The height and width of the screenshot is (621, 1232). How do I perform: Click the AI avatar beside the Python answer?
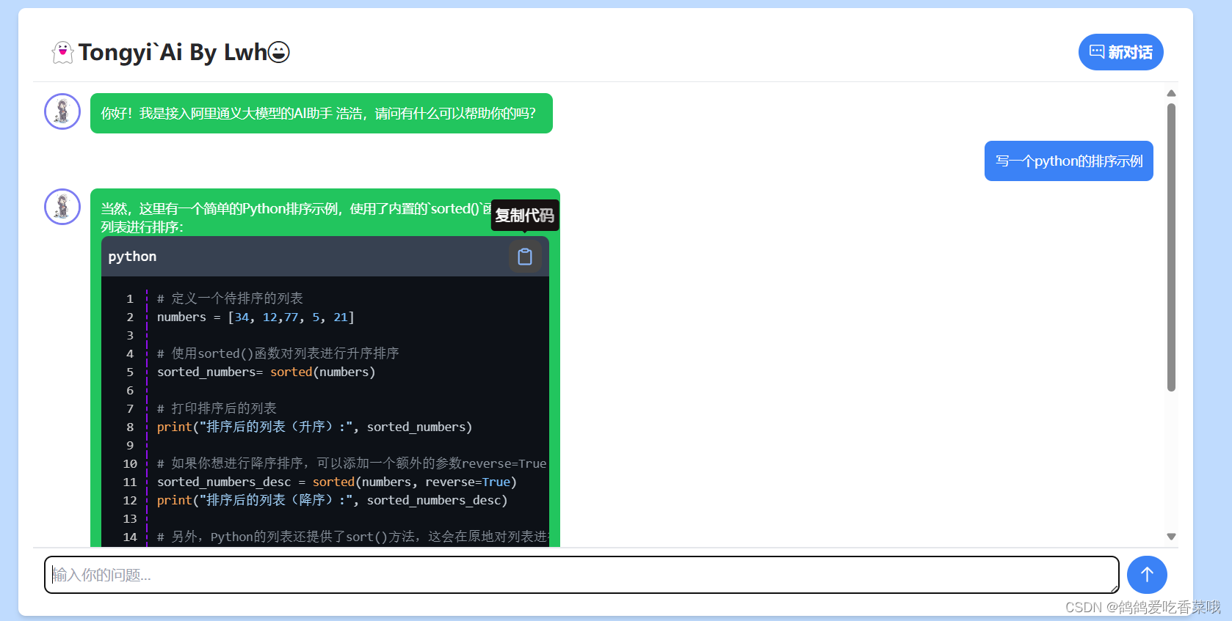[x=62, y=207]
